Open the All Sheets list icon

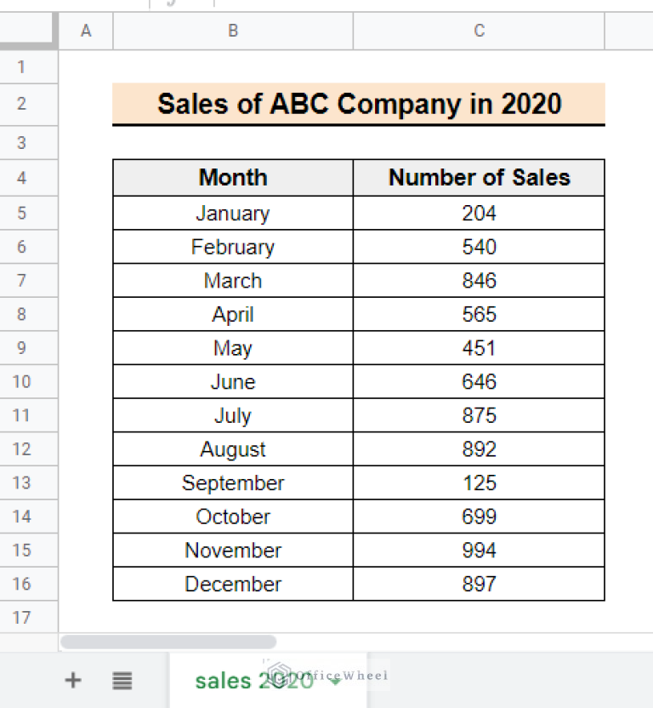pos(122,680)
